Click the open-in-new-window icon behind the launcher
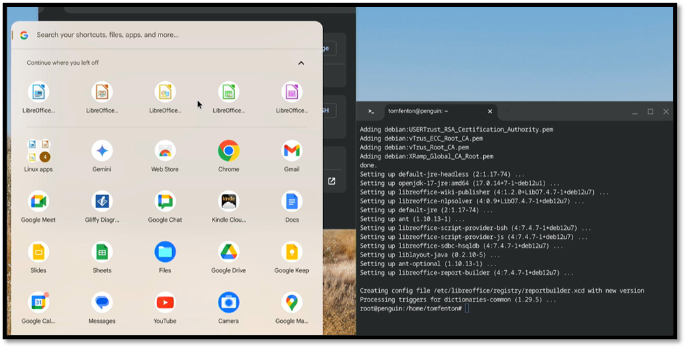686x348 pixels. (331, 181)
